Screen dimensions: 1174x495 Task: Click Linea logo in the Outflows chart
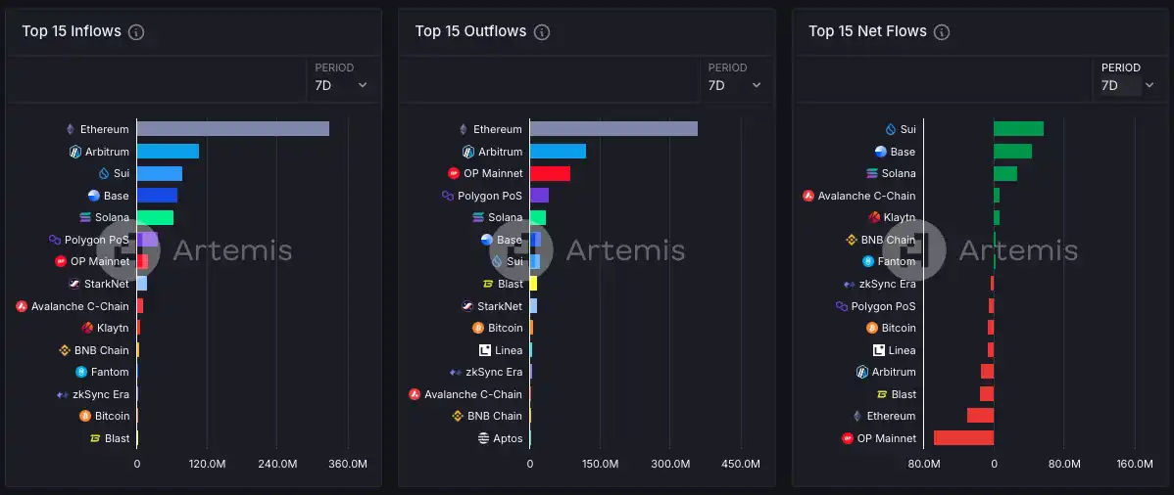tap(485, 350)
